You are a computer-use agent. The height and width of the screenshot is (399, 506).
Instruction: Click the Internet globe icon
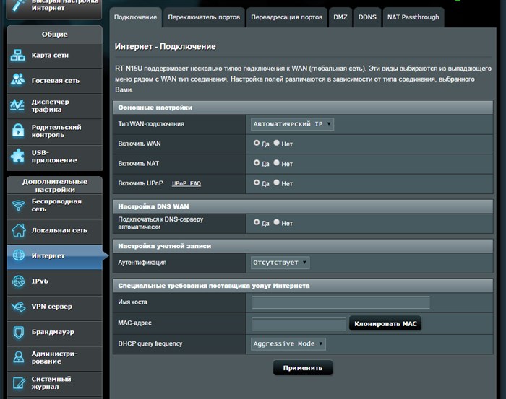click(18, 255)
